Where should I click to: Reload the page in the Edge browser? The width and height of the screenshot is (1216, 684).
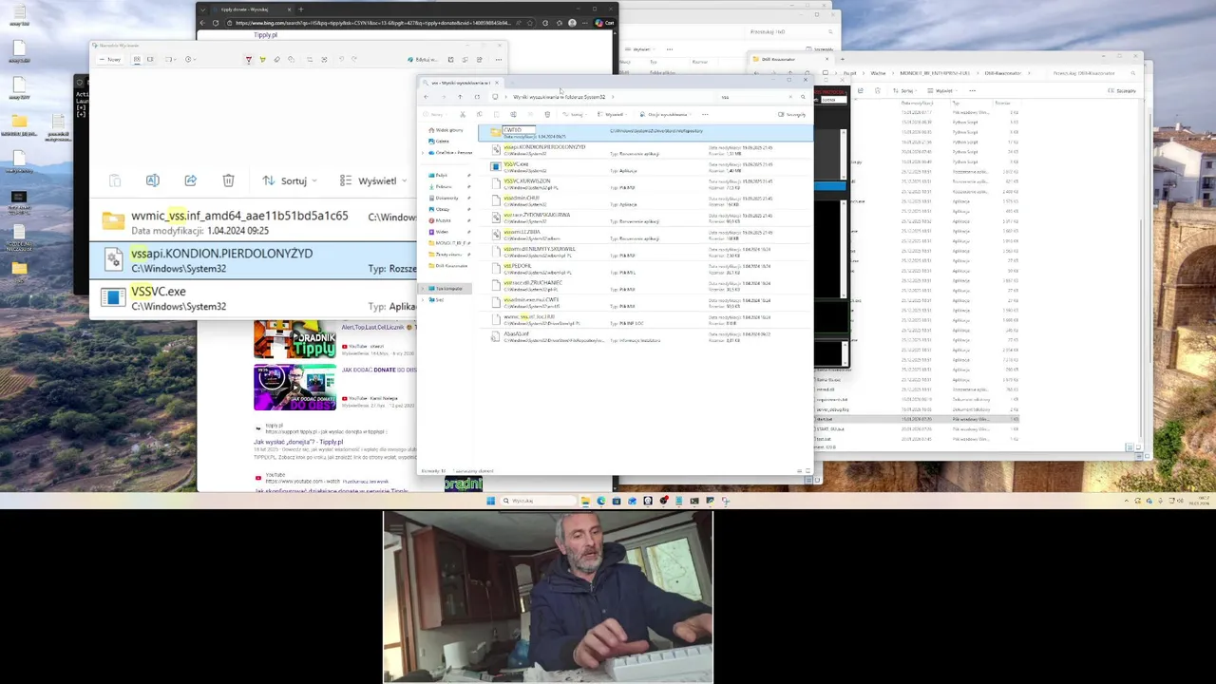[x=216, y=23]
